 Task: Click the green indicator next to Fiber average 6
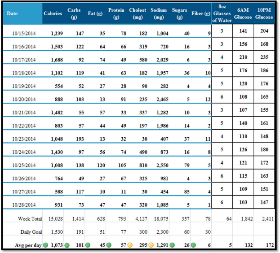193,245
